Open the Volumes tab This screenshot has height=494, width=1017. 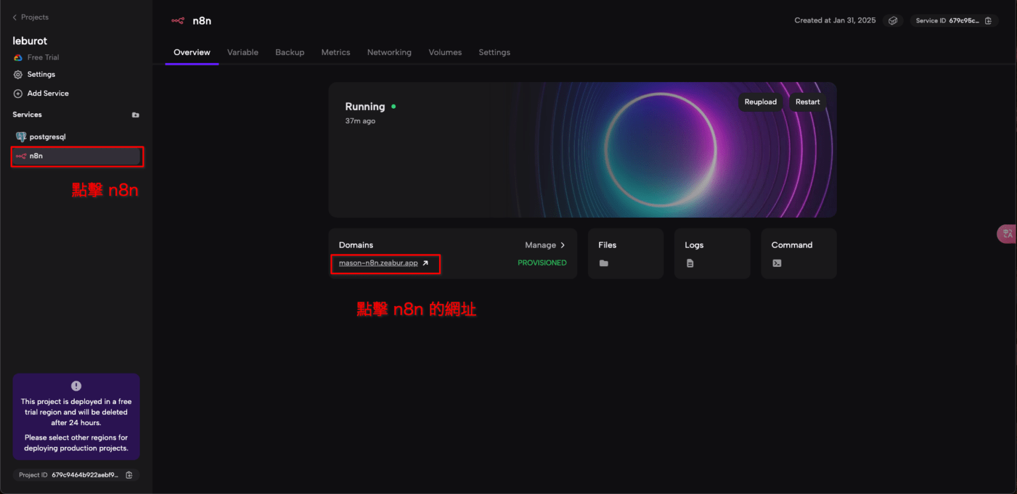[445, 52]
